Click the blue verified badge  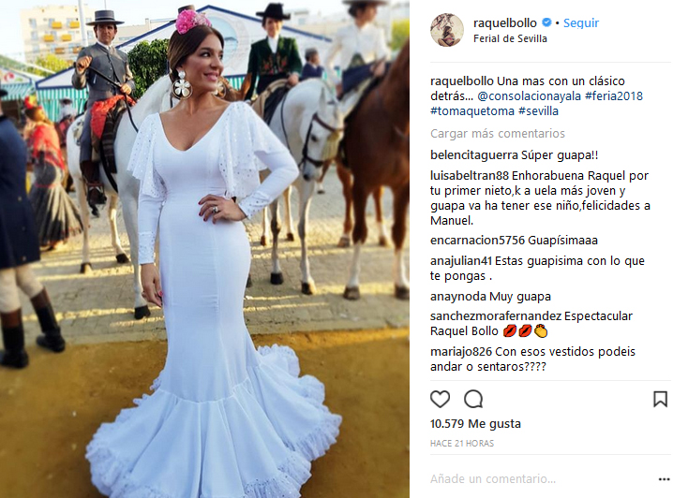[546, 22]
